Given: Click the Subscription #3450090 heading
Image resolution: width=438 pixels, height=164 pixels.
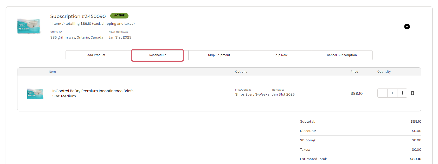Looking at the screenshot, I should tap(78, 16).
